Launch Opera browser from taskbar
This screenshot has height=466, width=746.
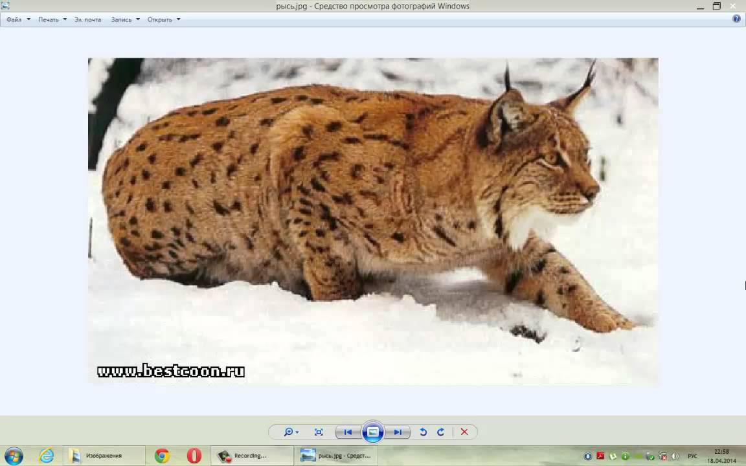point(194,456)
